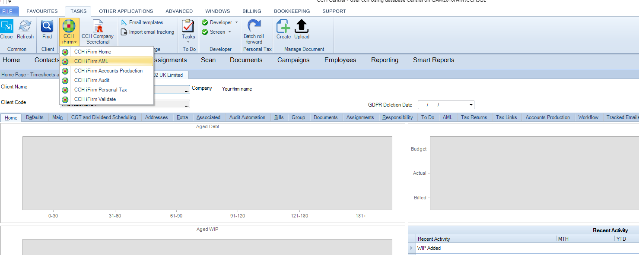Select CCH iFirm Personal Tax entry
Viewport: 639px width, 255px height.
click(107, 90)
